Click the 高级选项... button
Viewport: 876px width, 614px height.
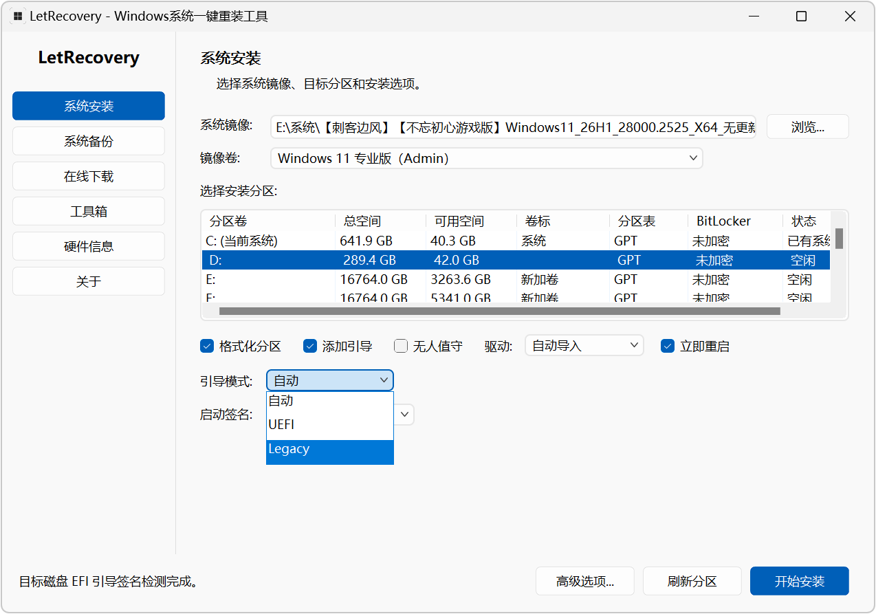click(x=585, y=581)
